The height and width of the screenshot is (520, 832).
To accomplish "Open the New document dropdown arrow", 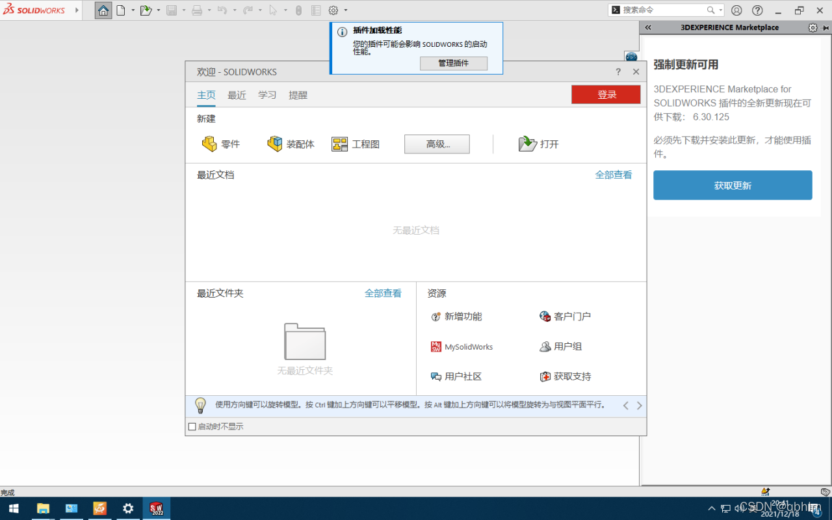I will [133, 10].
